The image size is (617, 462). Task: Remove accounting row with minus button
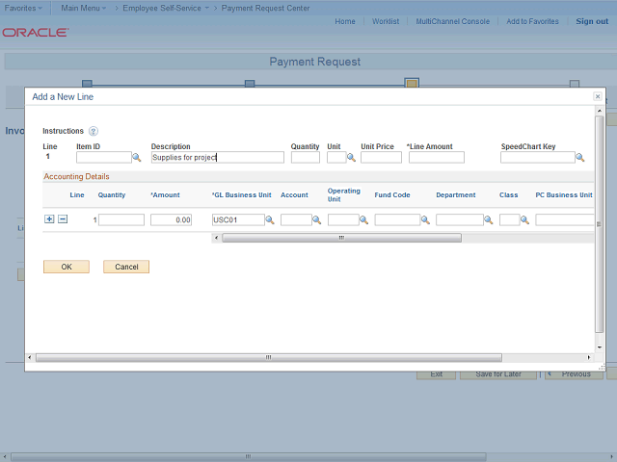(63, 219)
